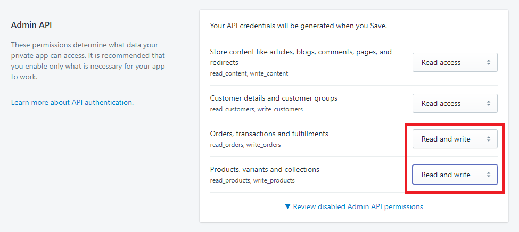519x232 pixels.
Task: Click the up-down arrows on the Products dropdown
Action: tap(488, 175)
